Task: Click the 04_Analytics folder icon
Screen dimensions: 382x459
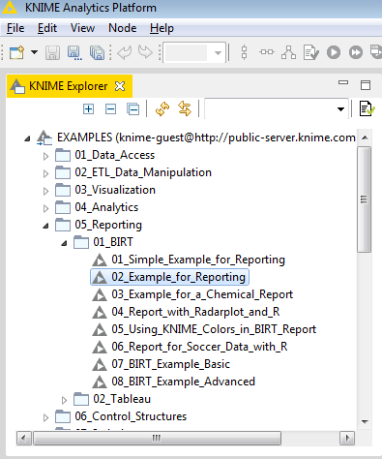Action: (63, 207)
